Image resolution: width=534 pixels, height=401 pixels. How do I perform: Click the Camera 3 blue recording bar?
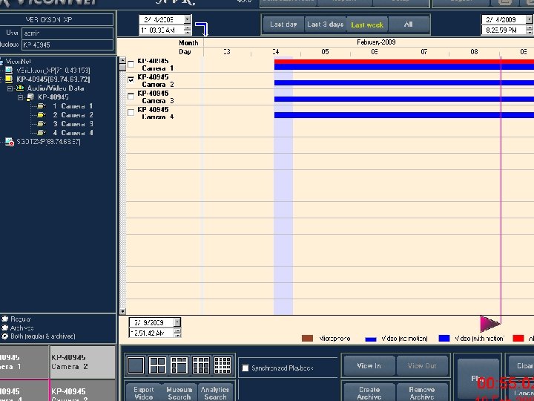pos(404,100)
